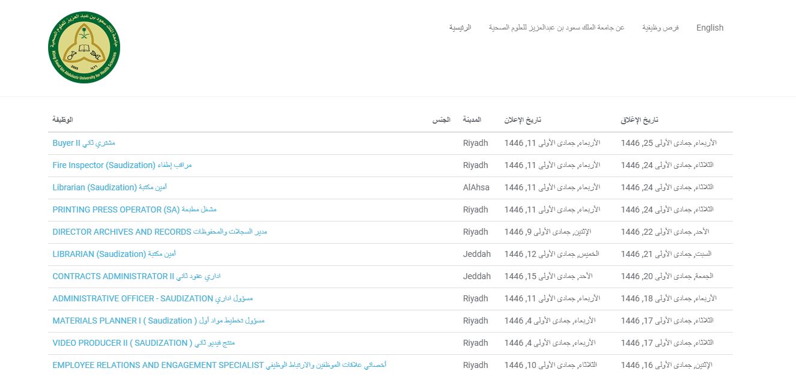
Task: Open the فرص وظيفية menu item
Action: pyautogui.click(x=660, y=28)
